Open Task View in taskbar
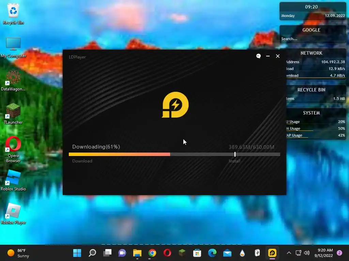349x261 pixels. click(x=107, y=253)
